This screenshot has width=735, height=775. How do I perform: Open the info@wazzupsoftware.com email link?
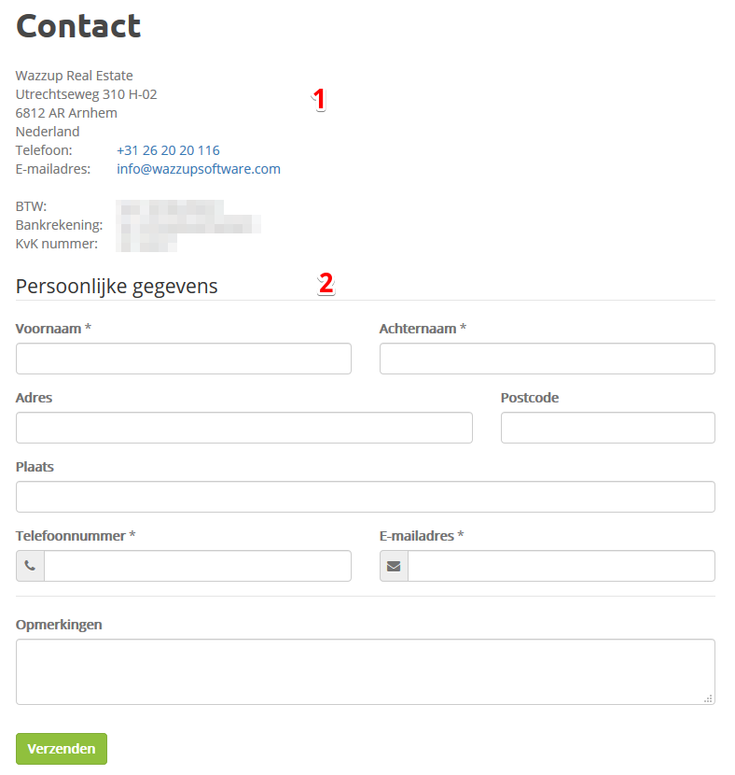199,169
